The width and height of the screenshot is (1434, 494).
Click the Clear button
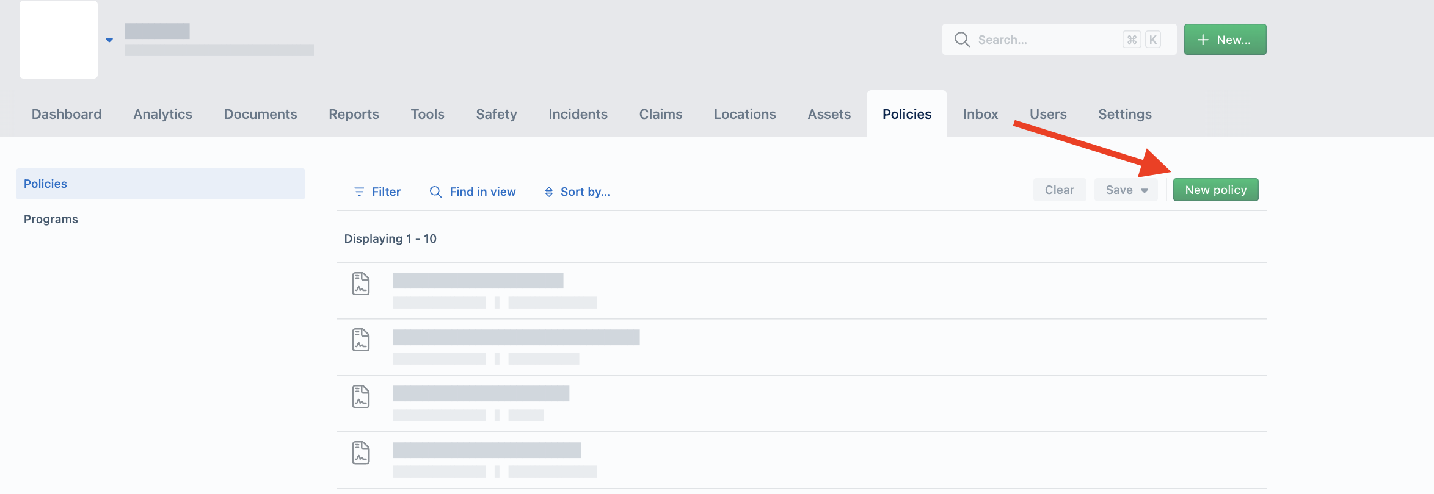point(1060,190)
